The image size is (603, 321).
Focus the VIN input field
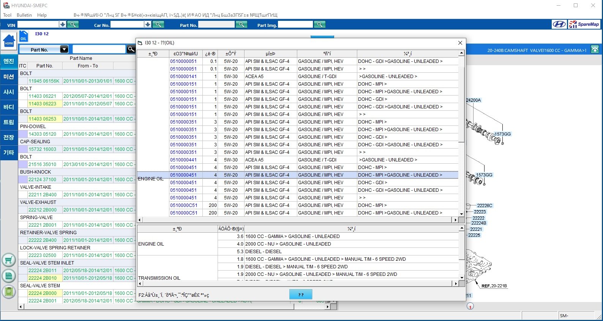(x=38, y=25)
